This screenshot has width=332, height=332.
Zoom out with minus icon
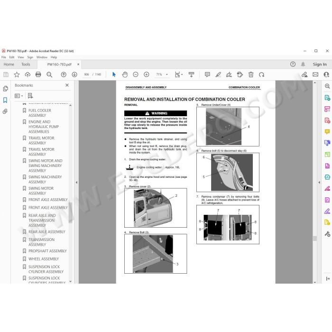click(136, 74)
